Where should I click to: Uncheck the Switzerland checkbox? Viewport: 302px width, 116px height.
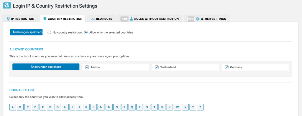pyautogui.click(x=157, y=67)
